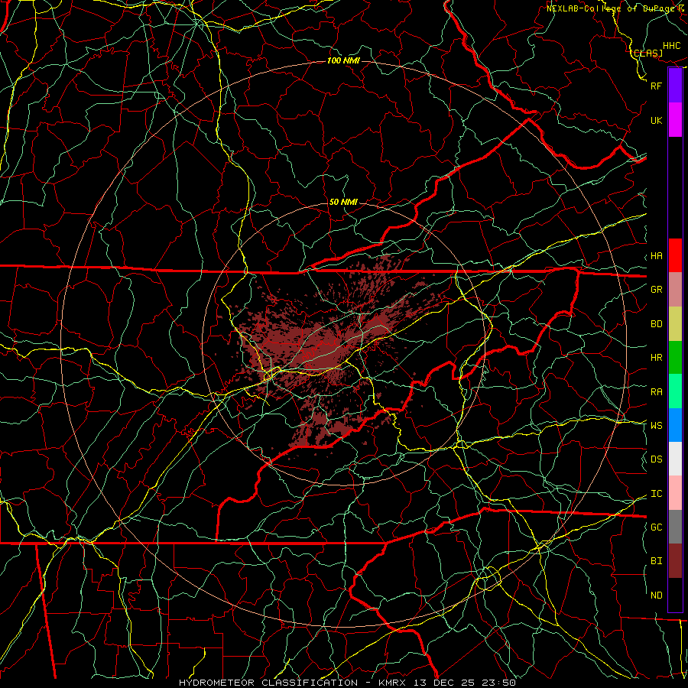Click the GR legend color block
The width and height of the screenshot is (688, 688).
coord(675,289)
